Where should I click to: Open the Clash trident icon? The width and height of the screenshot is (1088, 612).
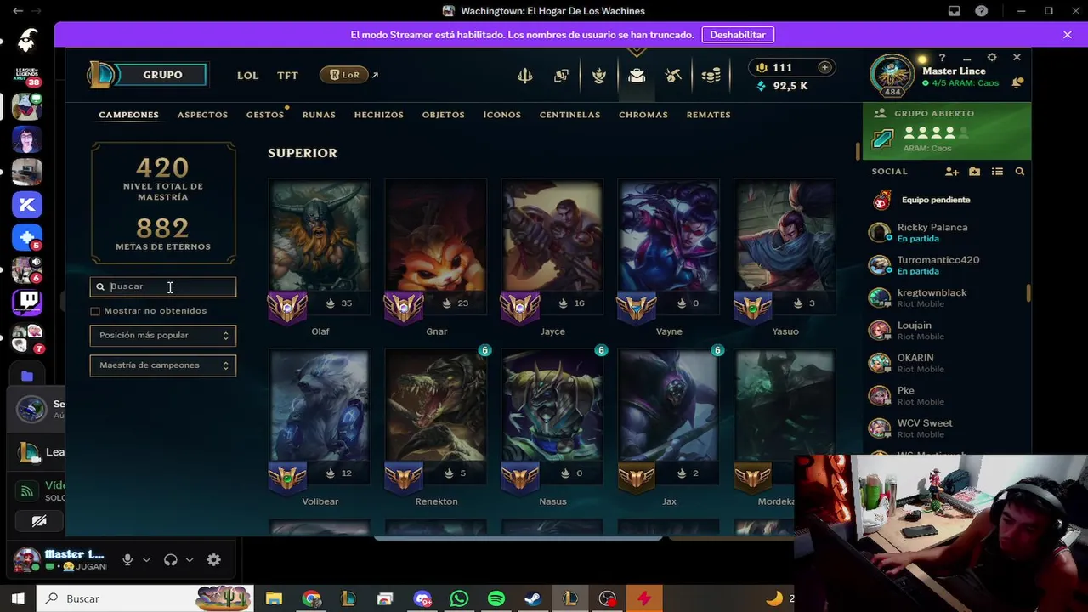[x=525, y=76]
